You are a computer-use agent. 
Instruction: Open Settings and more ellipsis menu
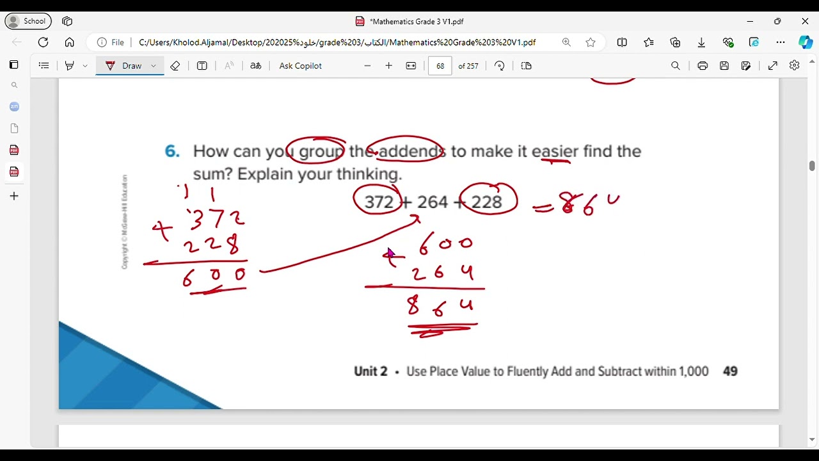(781, 42)
